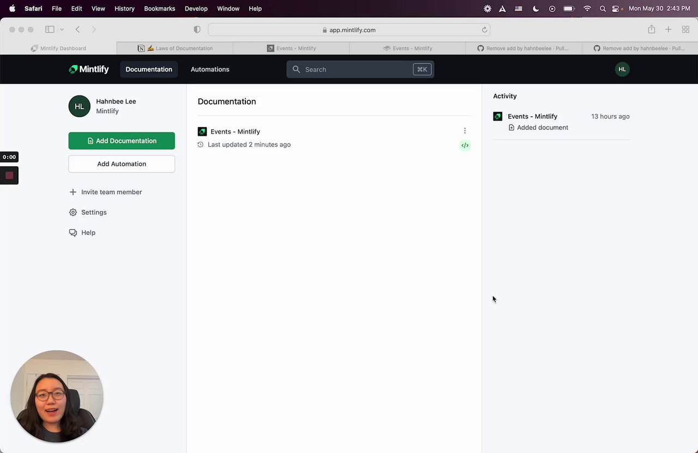Screen dimensions: 698x453
Task: Click the Do Not Disturb moon icon
Action: coord(535,9)
